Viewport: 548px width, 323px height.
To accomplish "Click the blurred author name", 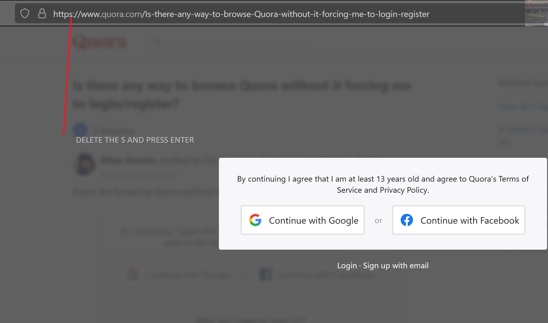I will [128, 160].
